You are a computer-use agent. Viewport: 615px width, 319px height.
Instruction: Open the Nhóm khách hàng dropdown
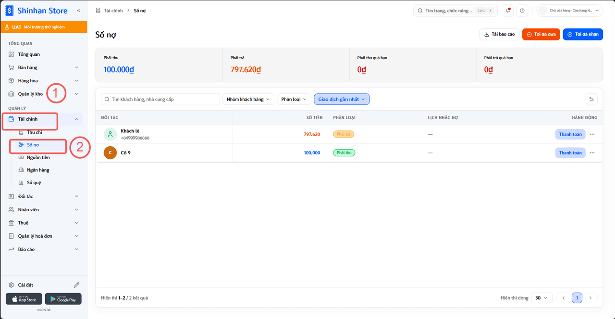[248, 99]
